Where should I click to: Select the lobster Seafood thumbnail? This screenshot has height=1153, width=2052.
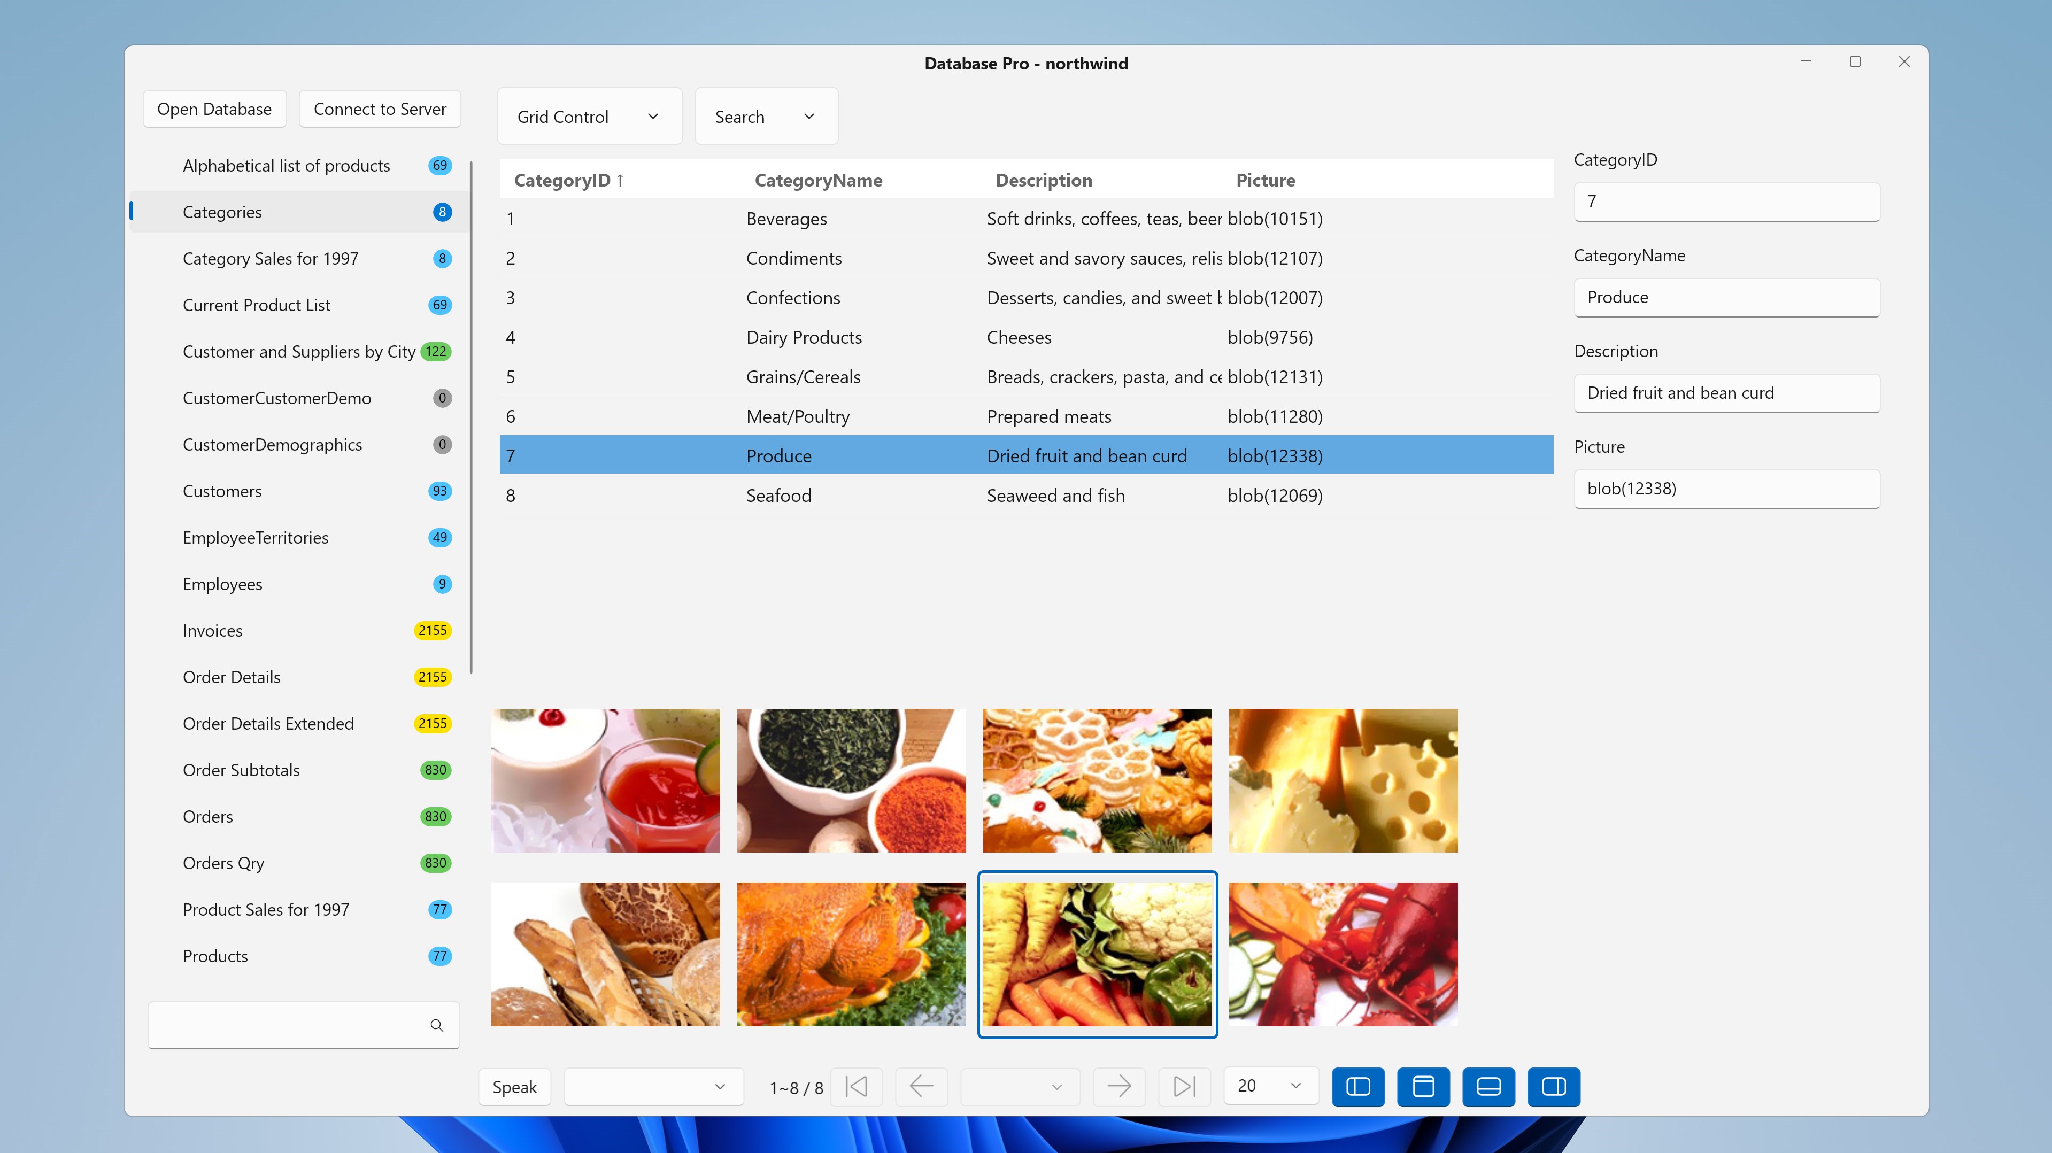pos(1343,954)
